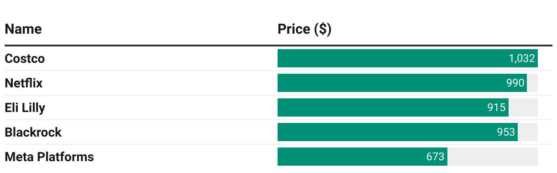
Task: Click gray empty area of Meta Platforms bar
Action: tap(493, 157)
